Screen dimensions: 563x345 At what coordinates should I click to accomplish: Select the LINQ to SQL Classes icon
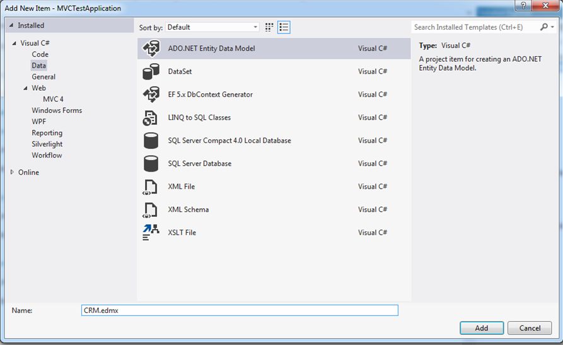(x=151, y=118)
